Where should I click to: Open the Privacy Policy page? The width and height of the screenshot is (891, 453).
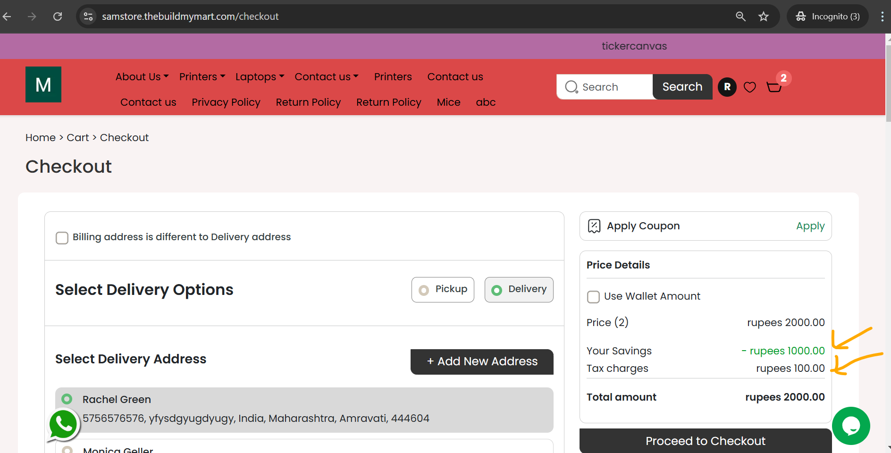(226, 102)
